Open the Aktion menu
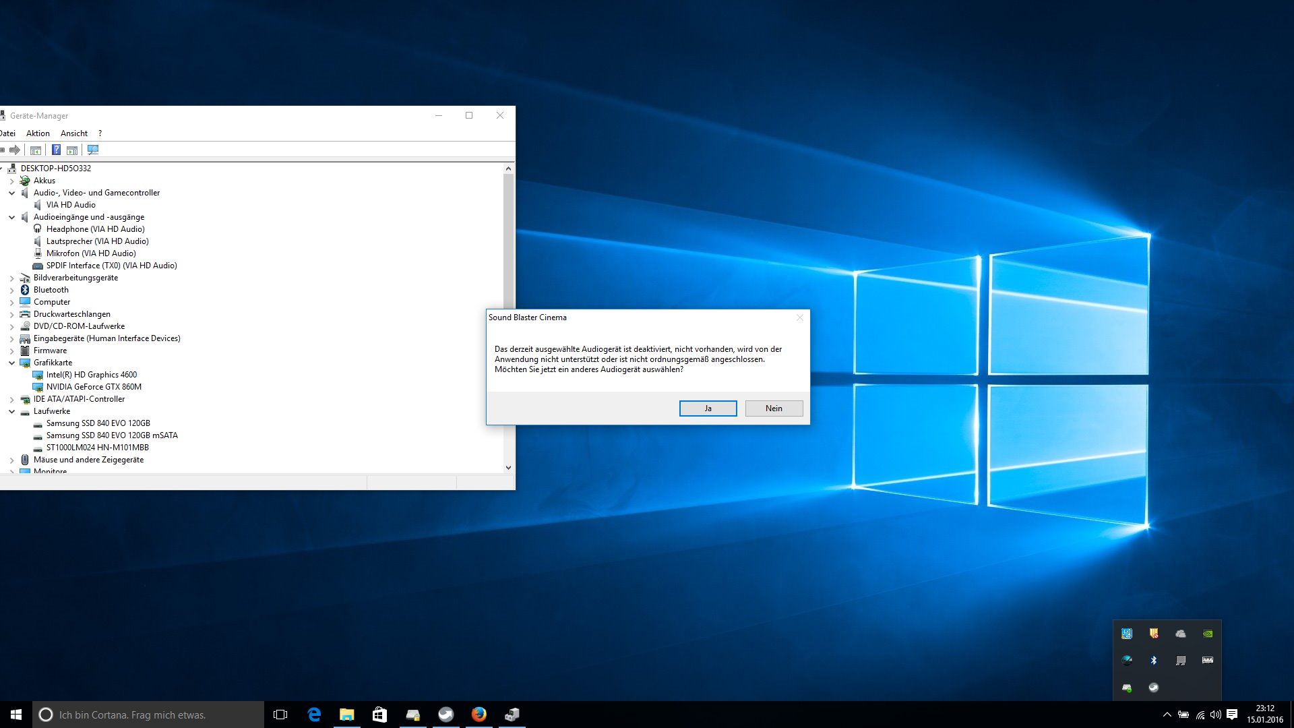 click(38, 133)
